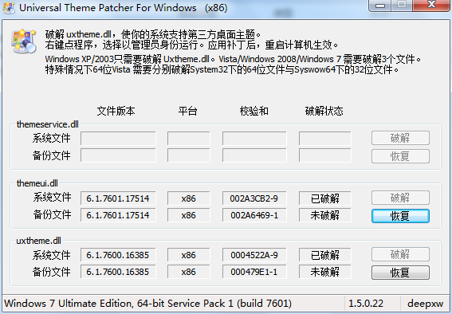Click empty themeservice.dll system file version field
The width and height of the screenshot is (452, 314).
pyautogui.click(x=118, y=139)
